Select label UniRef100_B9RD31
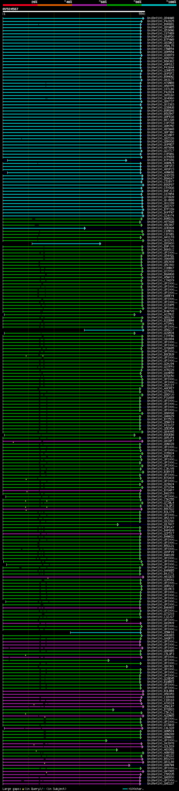This screenshot has height=791, width=179. click(x=161, y=219)
